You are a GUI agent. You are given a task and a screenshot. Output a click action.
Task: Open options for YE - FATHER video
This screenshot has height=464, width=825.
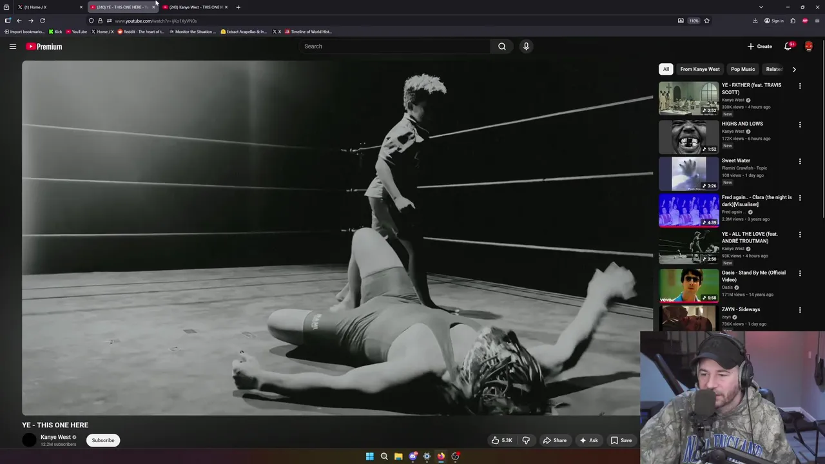(800, 86)
